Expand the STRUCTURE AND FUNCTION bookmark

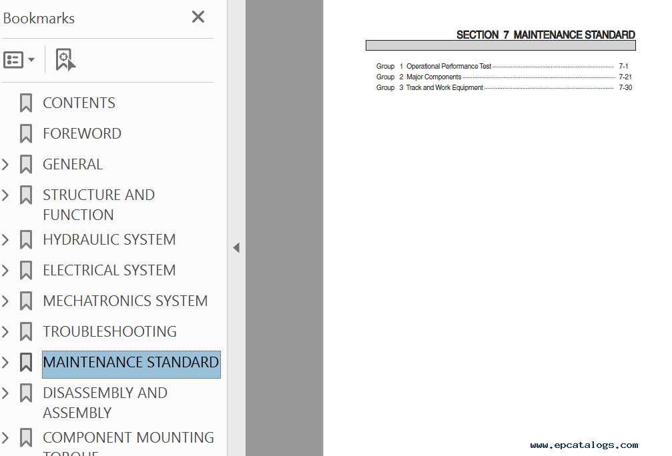pos(5,195)
